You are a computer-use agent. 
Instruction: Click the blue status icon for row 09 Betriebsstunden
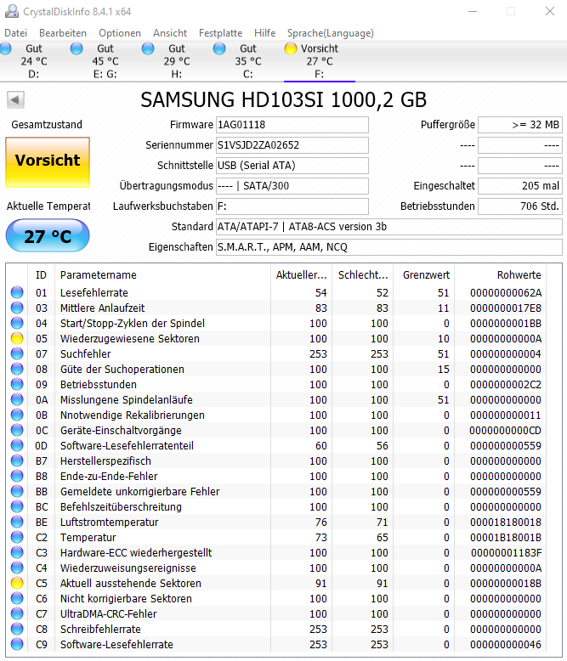click(x=17, y=384)
